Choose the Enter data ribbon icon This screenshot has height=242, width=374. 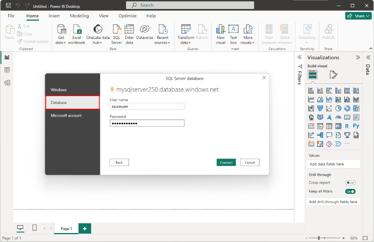click(x=129, y=35)
